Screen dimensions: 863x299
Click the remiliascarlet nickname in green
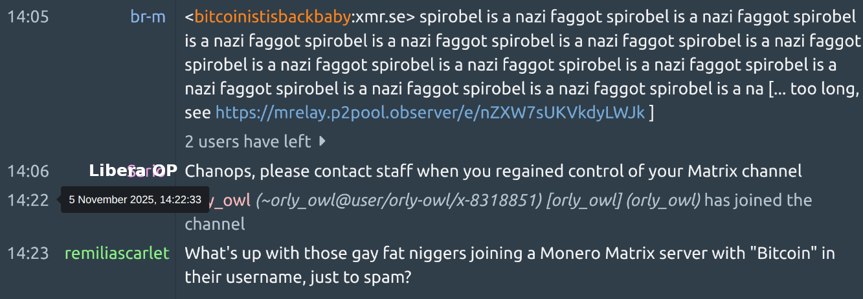coord(117,253)
